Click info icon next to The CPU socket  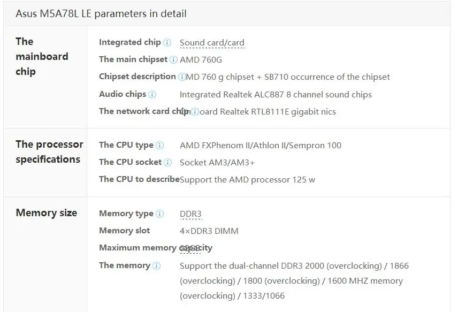tap(167, 163)
